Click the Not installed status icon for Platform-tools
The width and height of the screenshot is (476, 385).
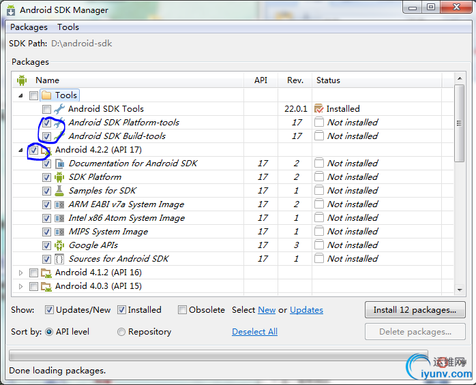[318, 122]
